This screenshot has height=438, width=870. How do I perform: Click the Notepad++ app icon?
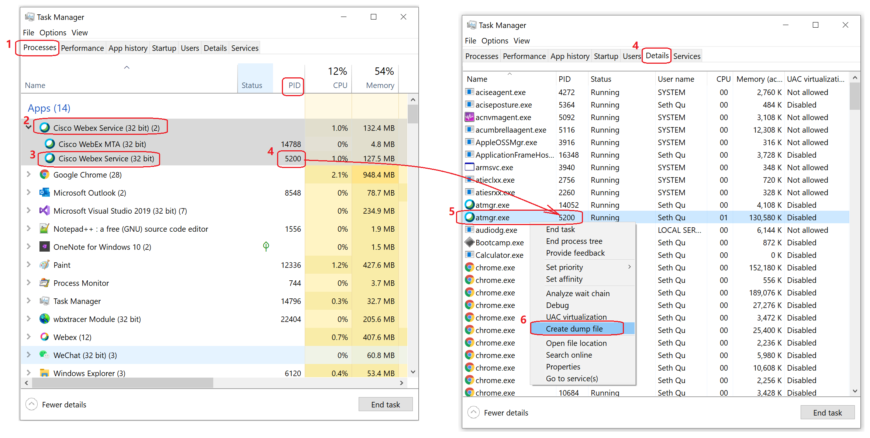tap(45, 229)
